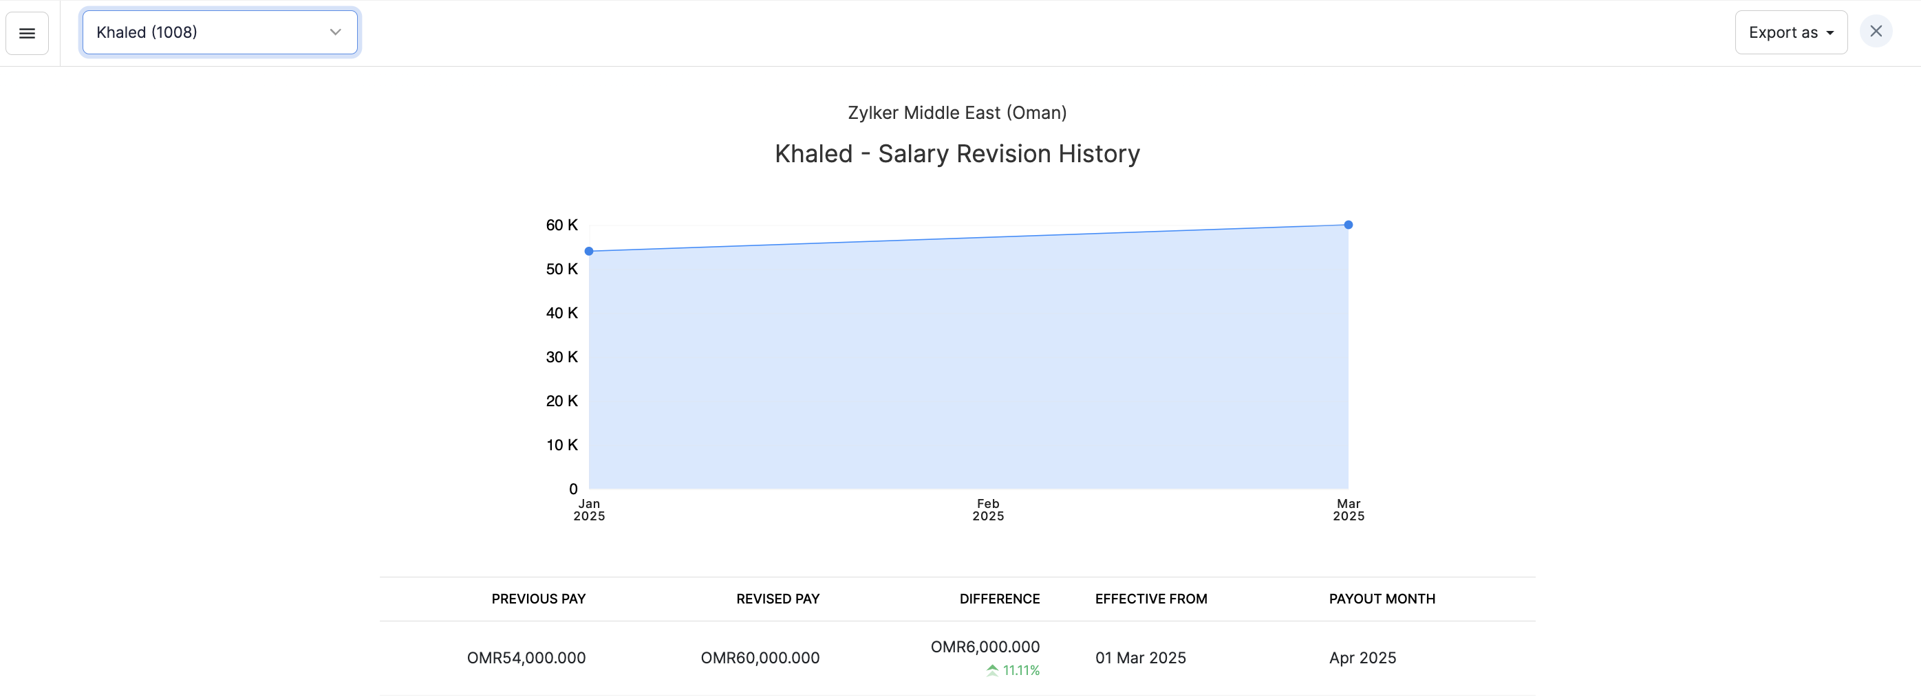
Task: Click the Revised Pay column header
Action: [777, 599]
